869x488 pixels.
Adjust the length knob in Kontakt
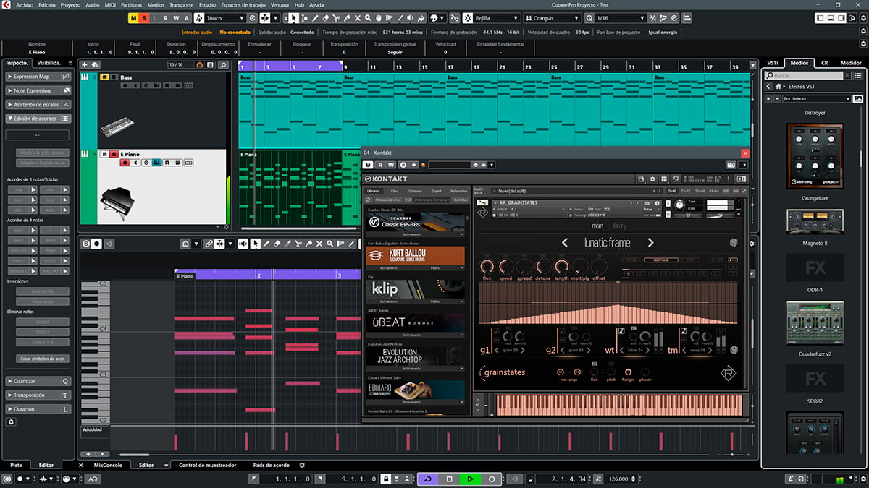(562, 267)
